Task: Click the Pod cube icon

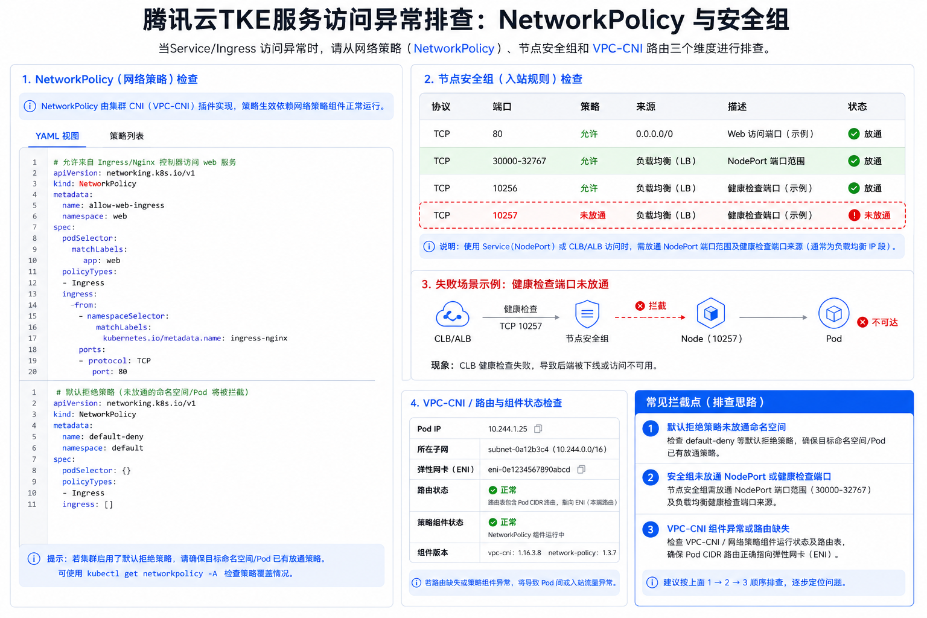Action: point(834,314)
